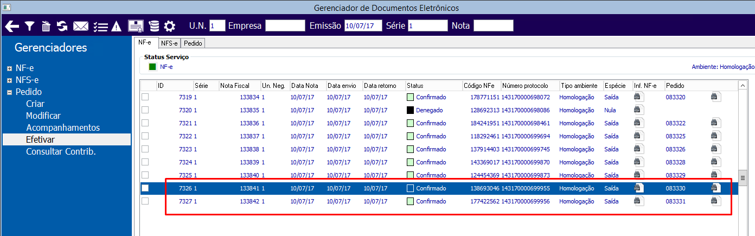Open Inf. NF-e icon for nota 133834
The height and width of the screenshot is (236, 755).
tap(638, 97)
